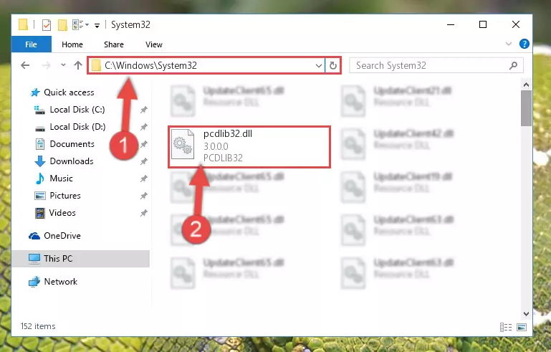Expand the ribbon with the chevron
This screenshot has height=352, width=551.
509,44
